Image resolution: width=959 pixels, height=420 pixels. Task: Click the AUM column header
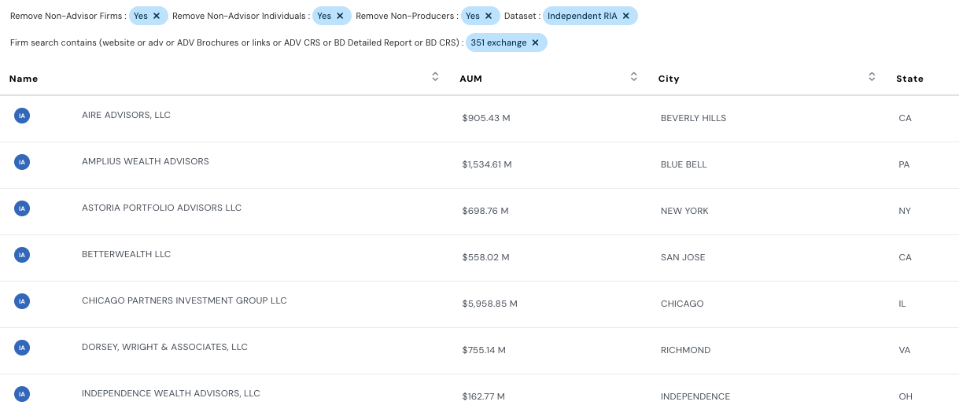click(470, 78)
